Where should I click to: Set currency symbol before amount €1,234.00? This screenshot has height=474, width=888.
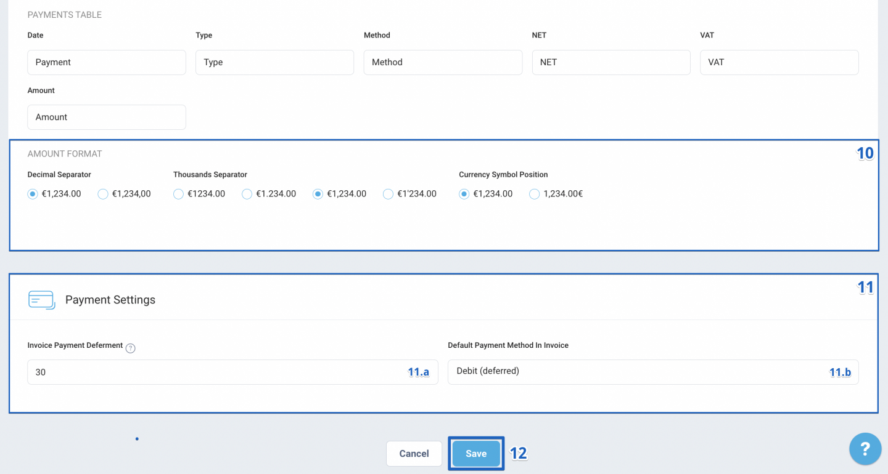coord(464,194)
